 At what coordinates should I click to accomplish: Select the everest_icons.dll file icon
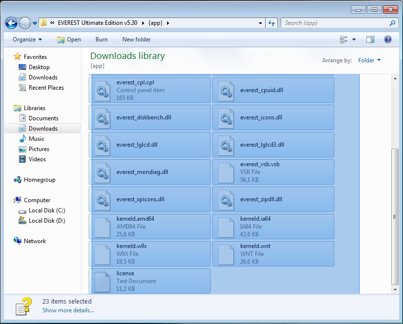click(x=226, y=118)
